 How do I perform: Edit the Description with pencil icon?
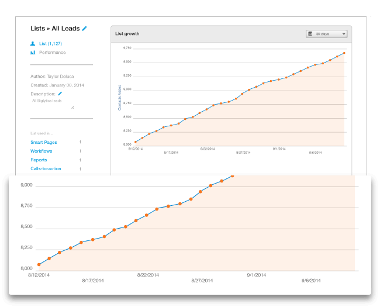point(60,94)
